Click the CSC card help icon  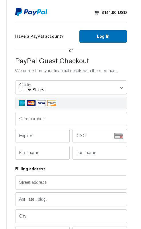click(119, 136)
